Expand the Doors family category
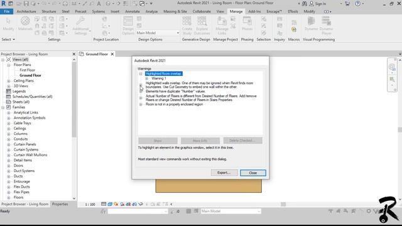 9,166
